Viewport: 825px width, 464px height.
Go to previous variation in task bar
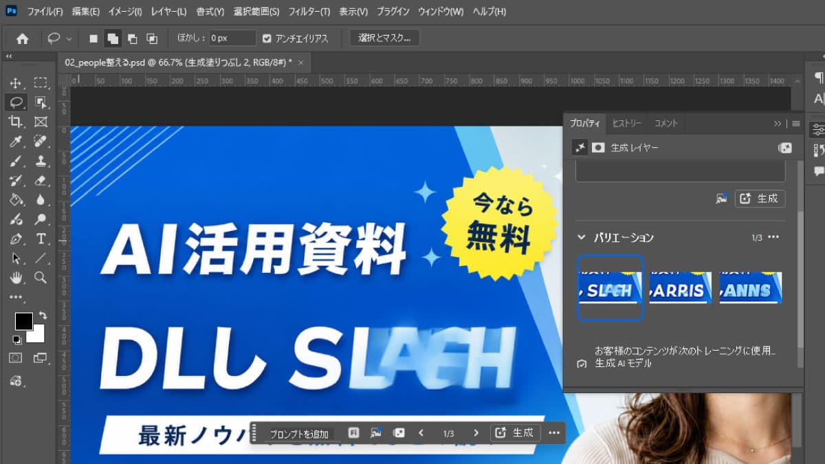[x=421, y=433]
